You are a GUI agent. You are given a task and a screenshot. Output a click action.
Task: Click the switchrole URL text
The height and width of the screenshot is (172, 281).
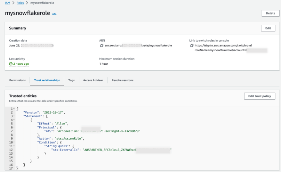223,48
